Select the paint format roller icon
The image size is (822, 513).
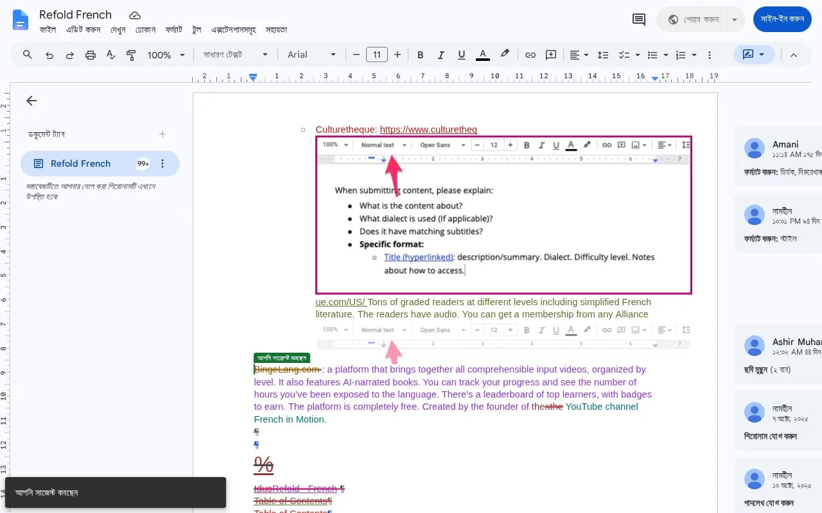tap(131, 55)
